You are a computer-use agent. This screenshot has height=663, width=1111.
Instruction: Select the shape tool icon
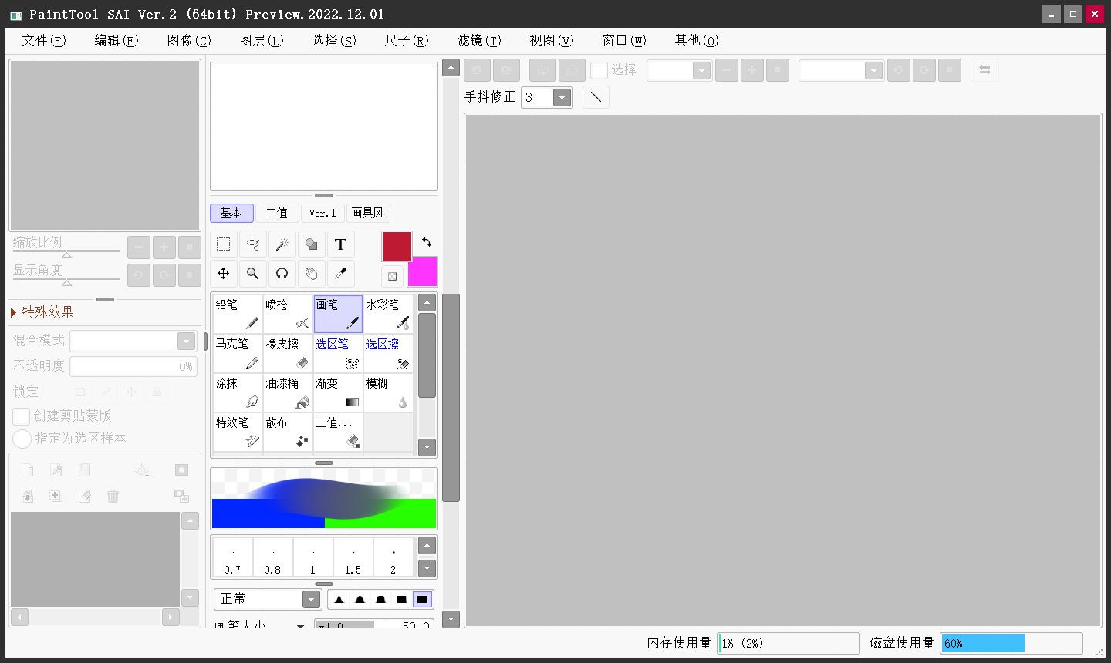pos(311,244)
